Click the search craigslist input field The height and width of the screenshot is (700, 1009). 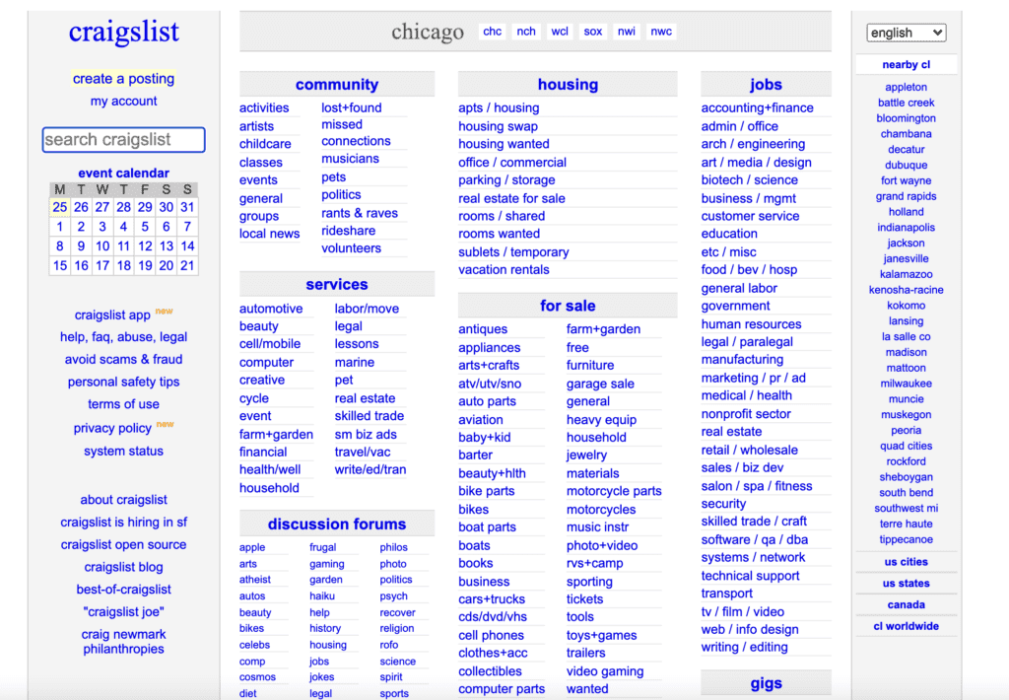pos(123,140)
